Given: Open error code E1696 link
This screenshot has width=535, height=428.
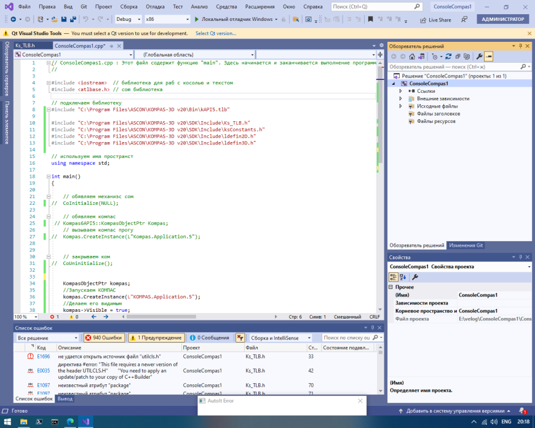Looking at the screenshot, I should point(43,356).
